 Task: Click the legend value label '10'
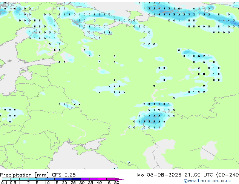point(47,182)
